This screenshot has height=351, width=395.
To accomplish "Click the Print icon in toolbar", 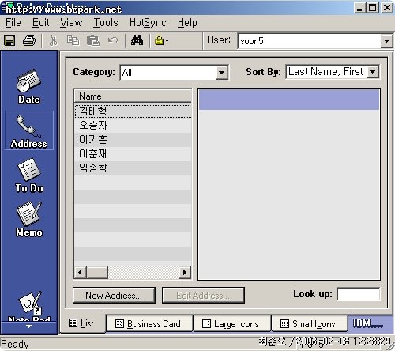I will (x=29, y=40).
